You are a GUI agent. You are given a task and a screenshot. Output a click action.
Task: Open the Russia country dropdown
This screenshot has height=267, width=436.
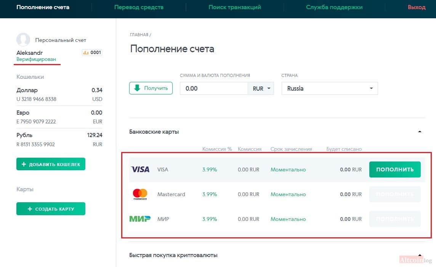click(330, 88)
